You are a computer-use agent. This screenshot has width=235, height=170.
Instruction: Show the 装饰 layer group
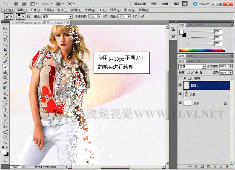click(181, 78)
